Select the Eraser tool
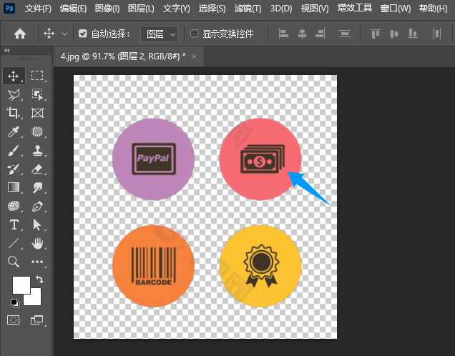Screen dimensions: 455x356 click(37, 169)
